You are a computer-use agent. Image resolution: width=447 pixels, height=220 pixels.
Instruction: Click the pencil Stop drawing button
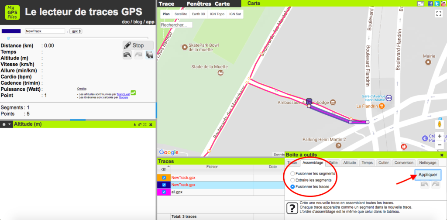point(138,45)
